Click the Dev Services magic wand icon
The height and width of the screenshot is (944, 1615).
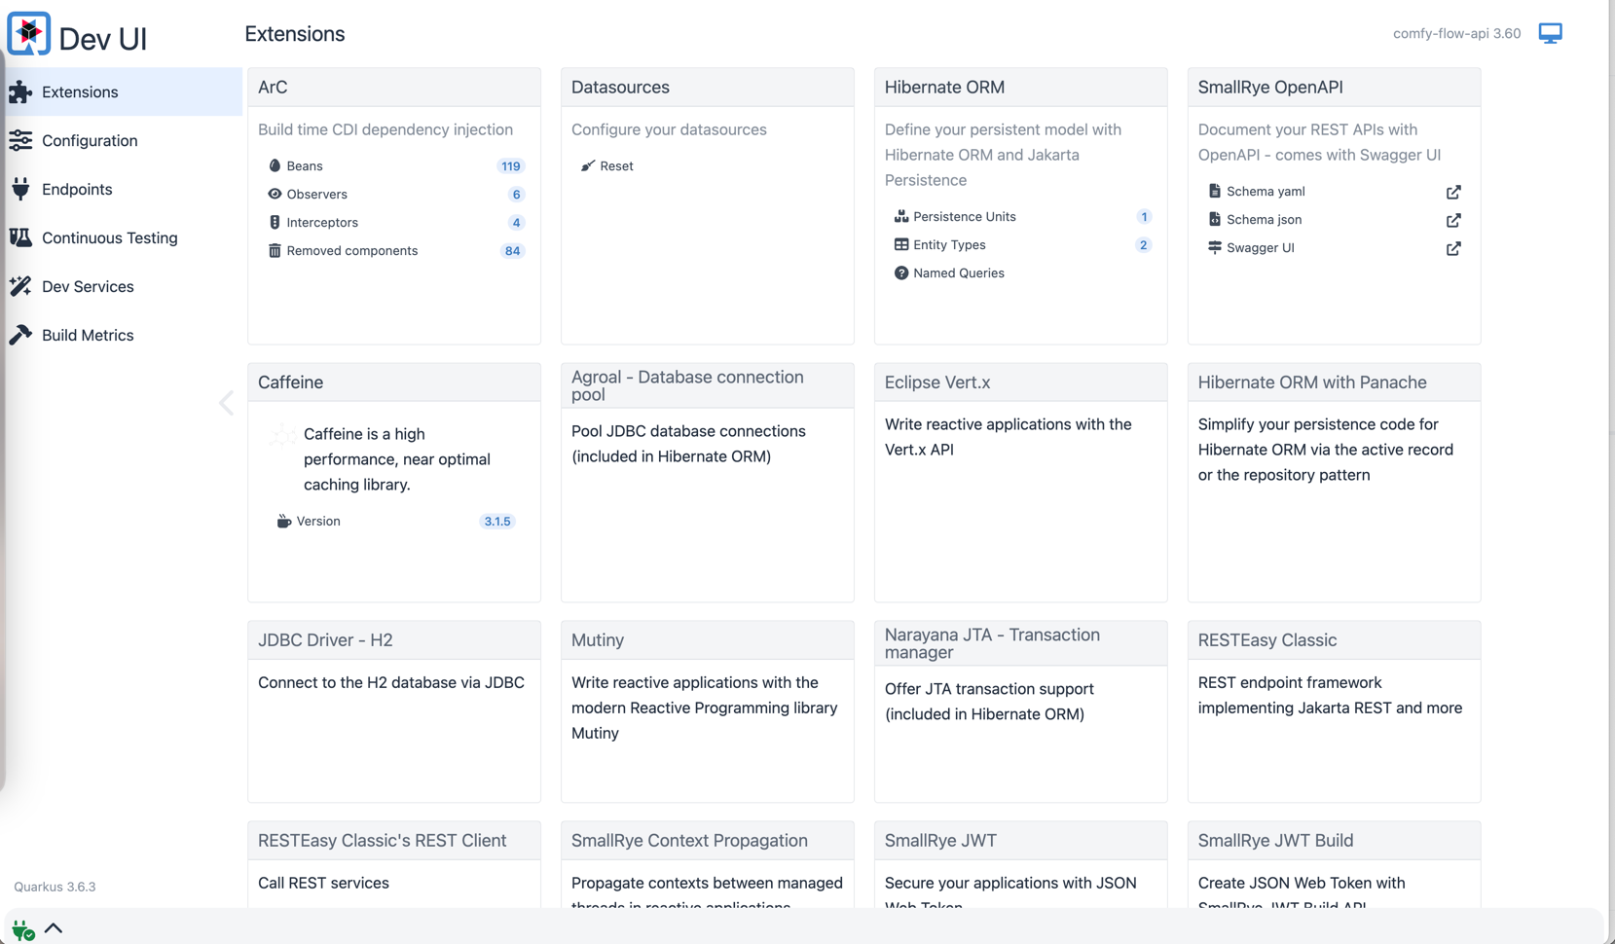pos(20,286)
